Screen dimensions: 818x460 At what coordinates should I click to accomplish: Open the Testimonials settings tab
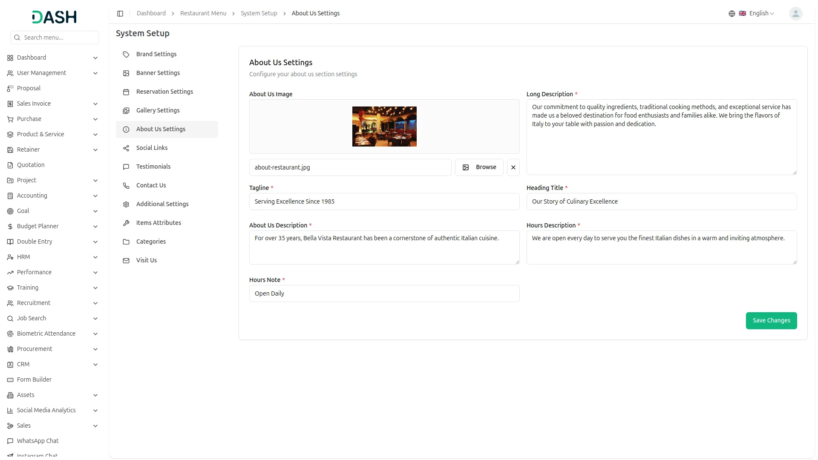[153, 167]
